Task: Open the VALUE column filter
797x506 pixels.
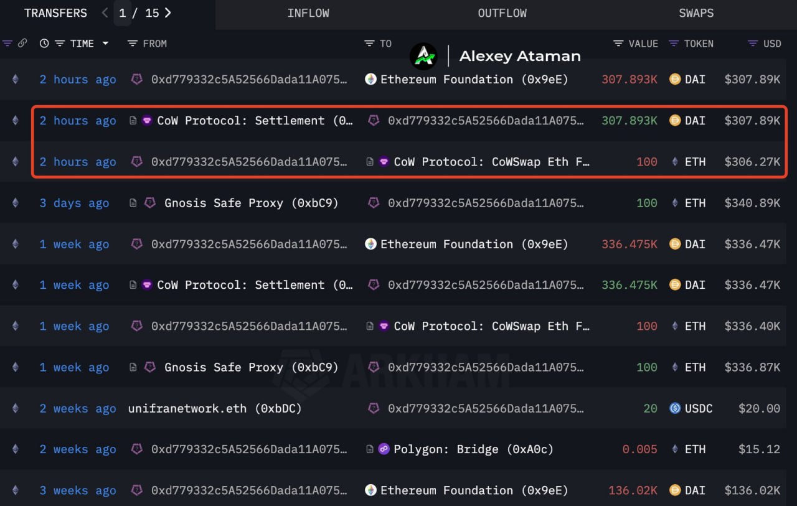Action: tap(643, 44)
